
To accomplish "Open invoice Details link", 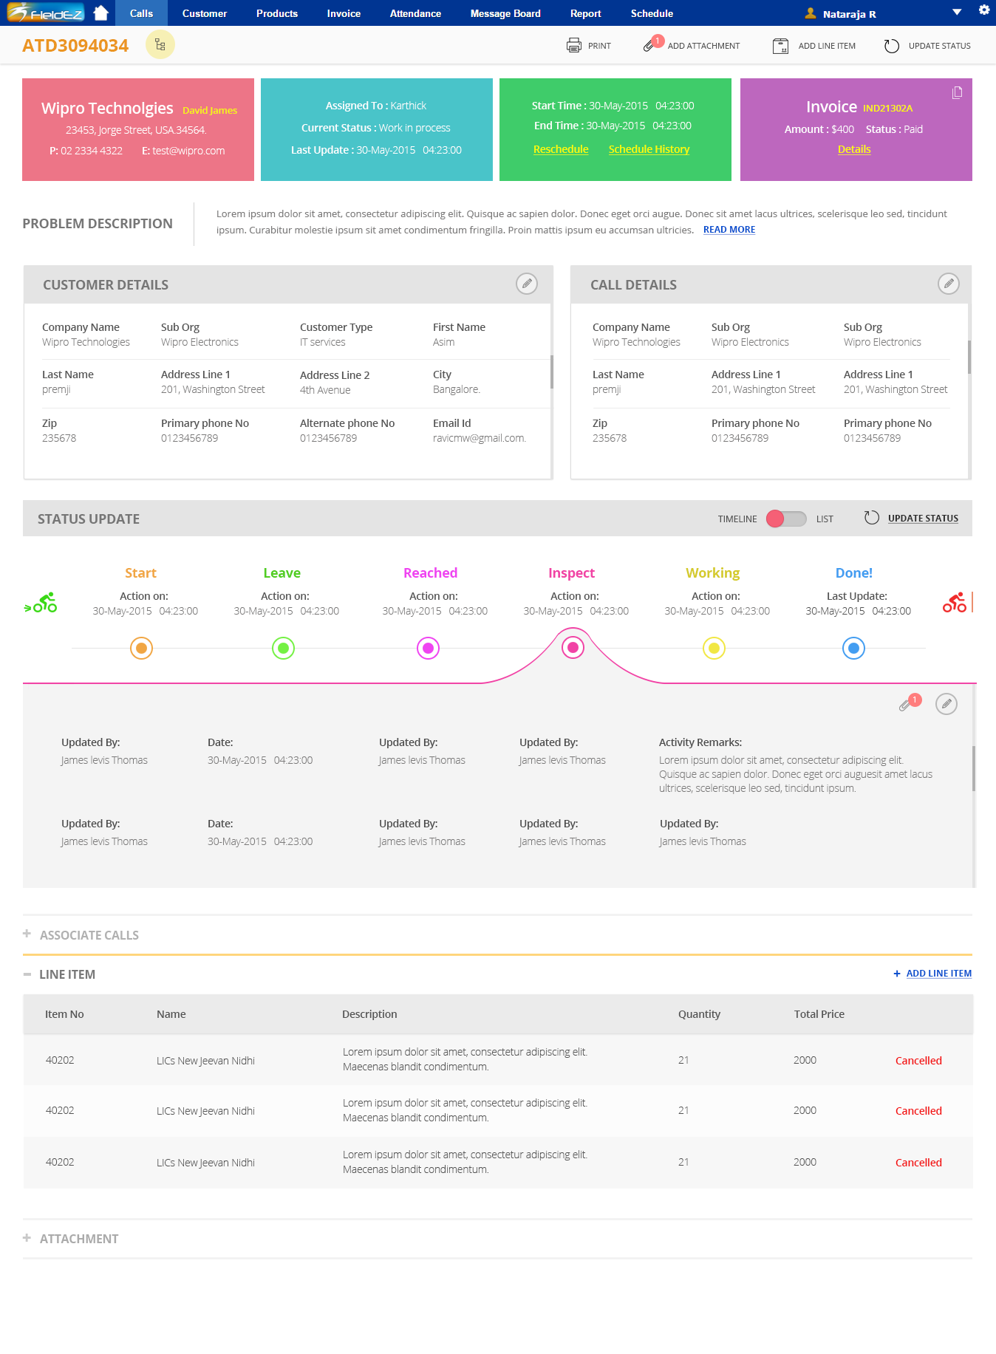I will pyautogui.click(x=854, y=149).
